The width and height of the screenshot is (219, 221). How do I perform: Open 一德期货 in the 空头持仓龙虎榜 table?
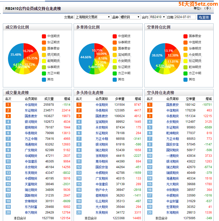pos(173,156)
